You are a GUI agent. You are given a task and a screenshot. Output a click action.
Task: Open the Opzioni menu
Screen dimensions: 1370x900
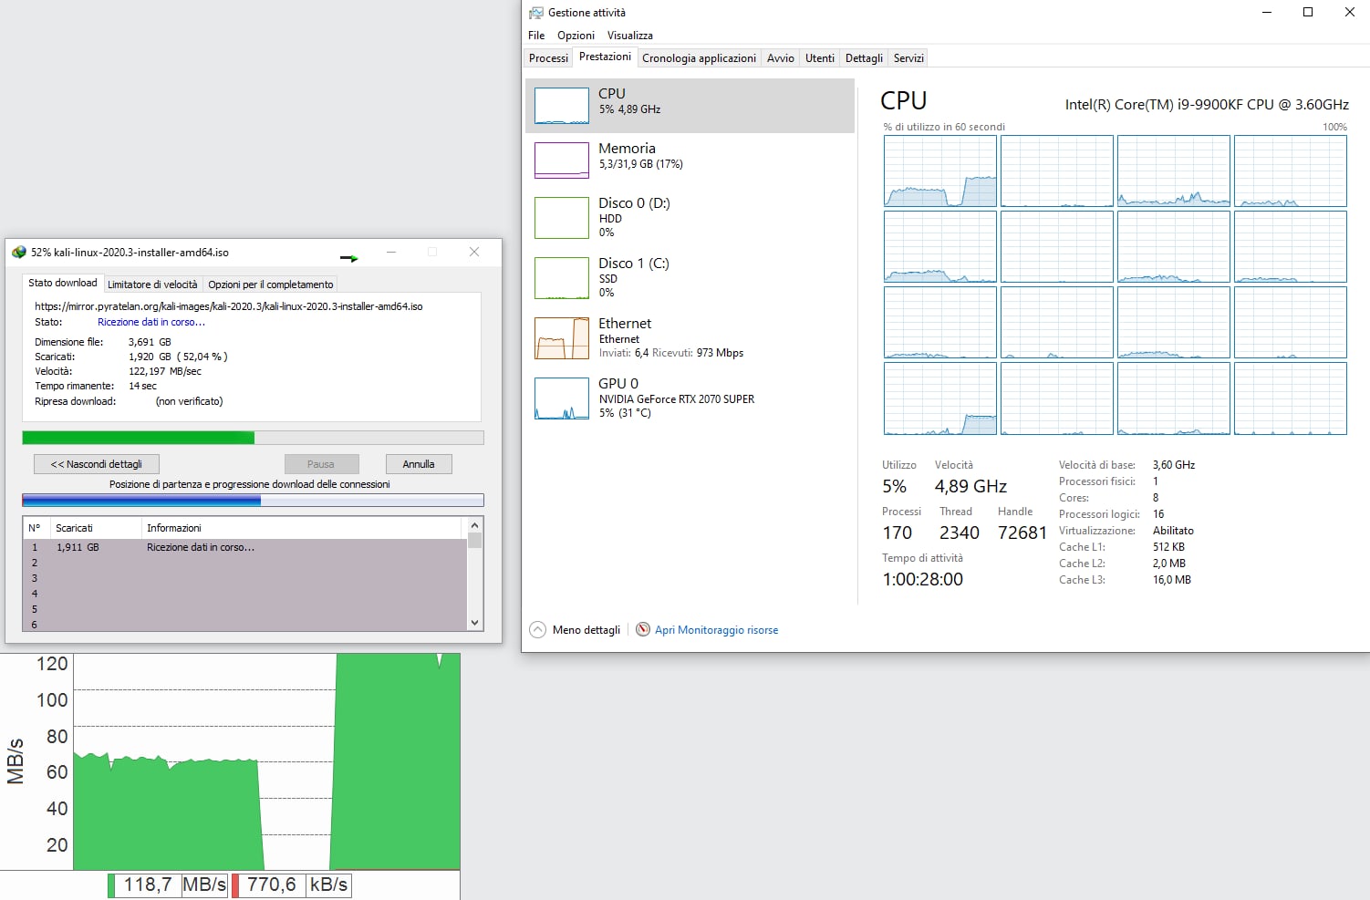tap(576, 36)
